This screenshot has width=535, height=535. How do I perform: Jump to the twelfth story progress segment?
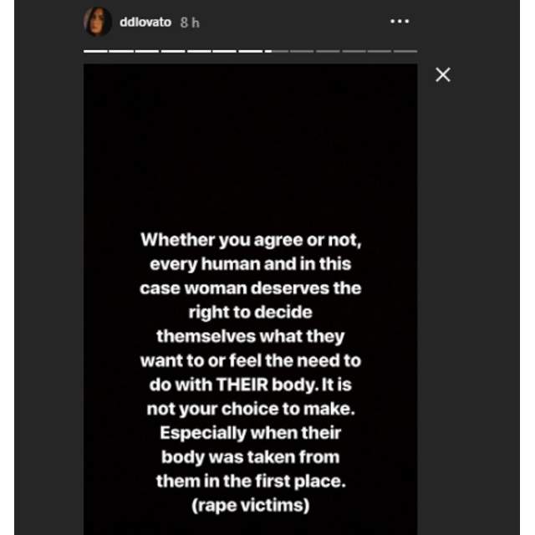(x=380, y=51)
